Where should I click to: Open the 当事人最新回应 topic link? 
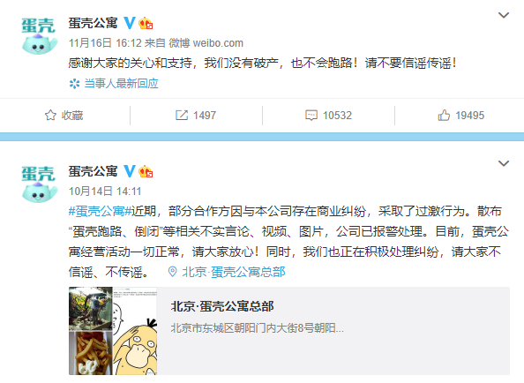pyautogui.click(x=121, y=84)
